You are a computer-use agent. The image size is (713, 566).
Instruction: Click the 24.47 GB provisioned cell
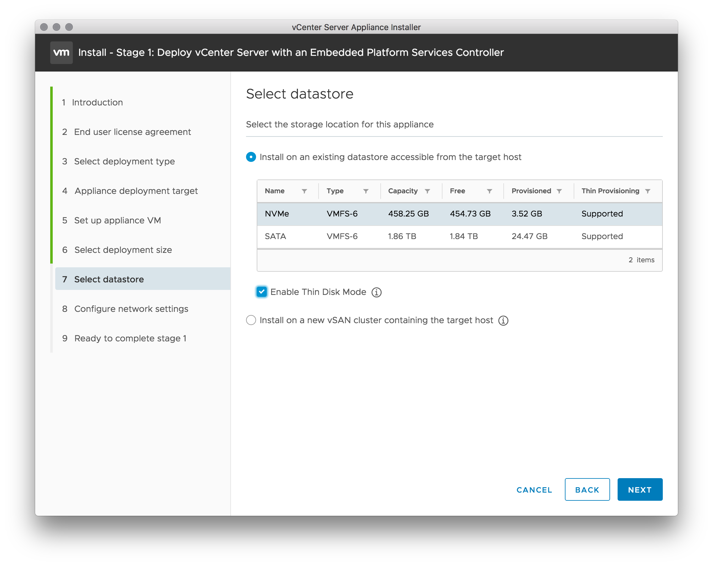point(529,236)
